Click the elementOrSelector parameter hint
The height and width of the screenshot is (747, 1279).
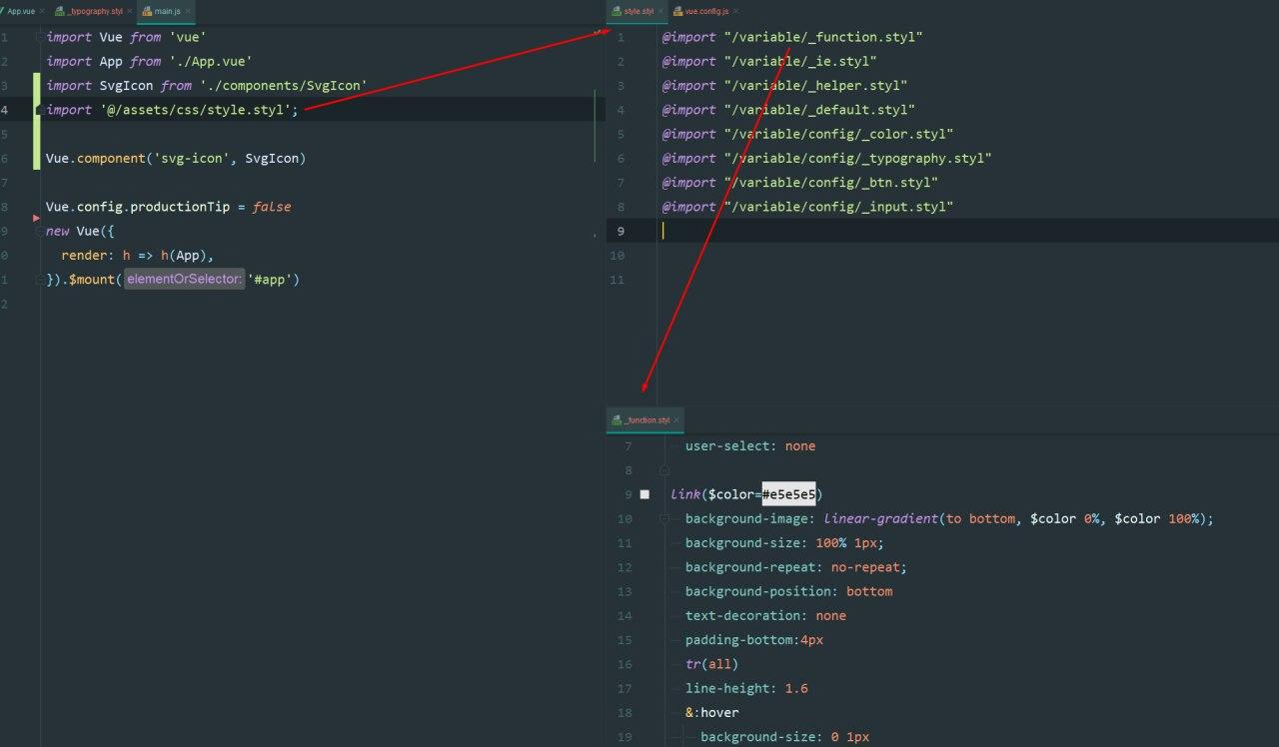(185, 280)
